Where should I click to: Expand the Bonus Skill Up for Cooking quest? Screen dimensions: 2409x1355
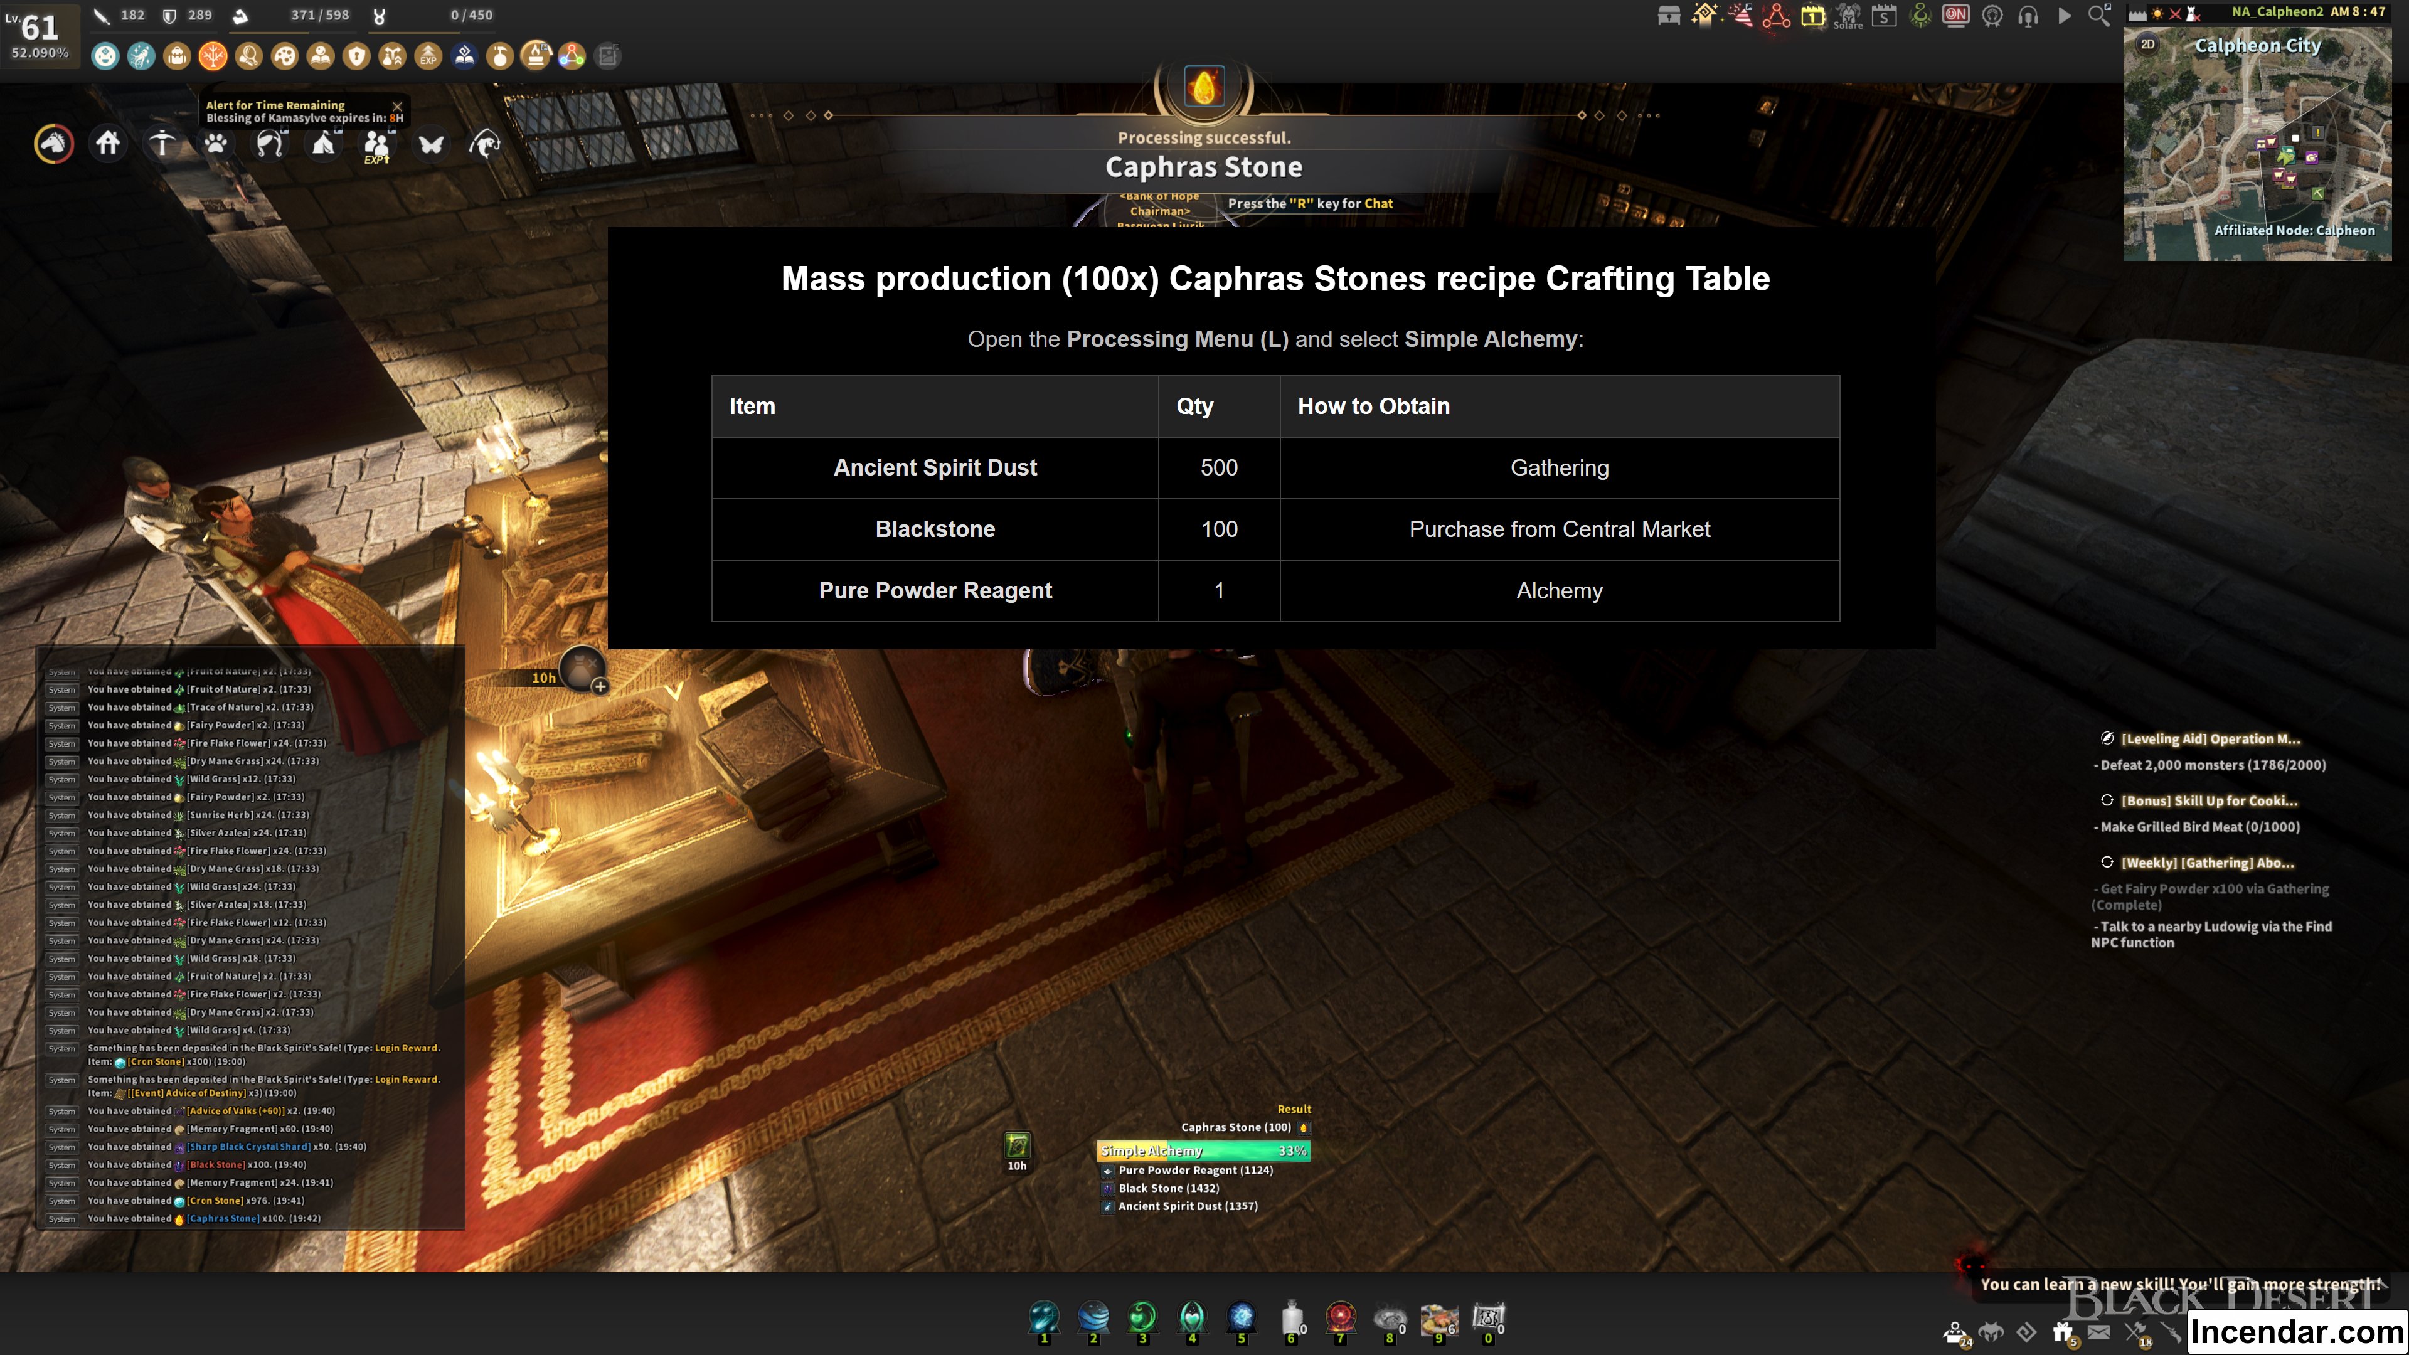tap(2208, 800)
